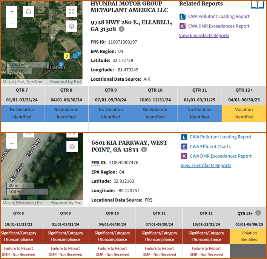The image size is (267, 259).
Task: Click the 10/01-12/31/24 date in Hyundai table
Action: click(x=155, y=100)
